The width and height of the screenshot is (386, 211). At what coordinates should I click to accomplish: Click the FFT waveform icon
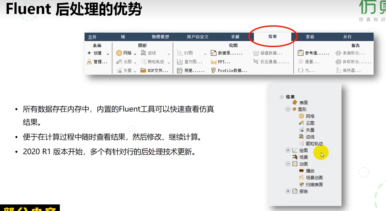point(214,62)
